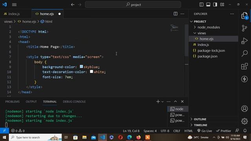Image resolution: width=251 pixels, height=141 pixels.
Task: Click Ln 19, Col 8 status item
Action: pos(131,131)
